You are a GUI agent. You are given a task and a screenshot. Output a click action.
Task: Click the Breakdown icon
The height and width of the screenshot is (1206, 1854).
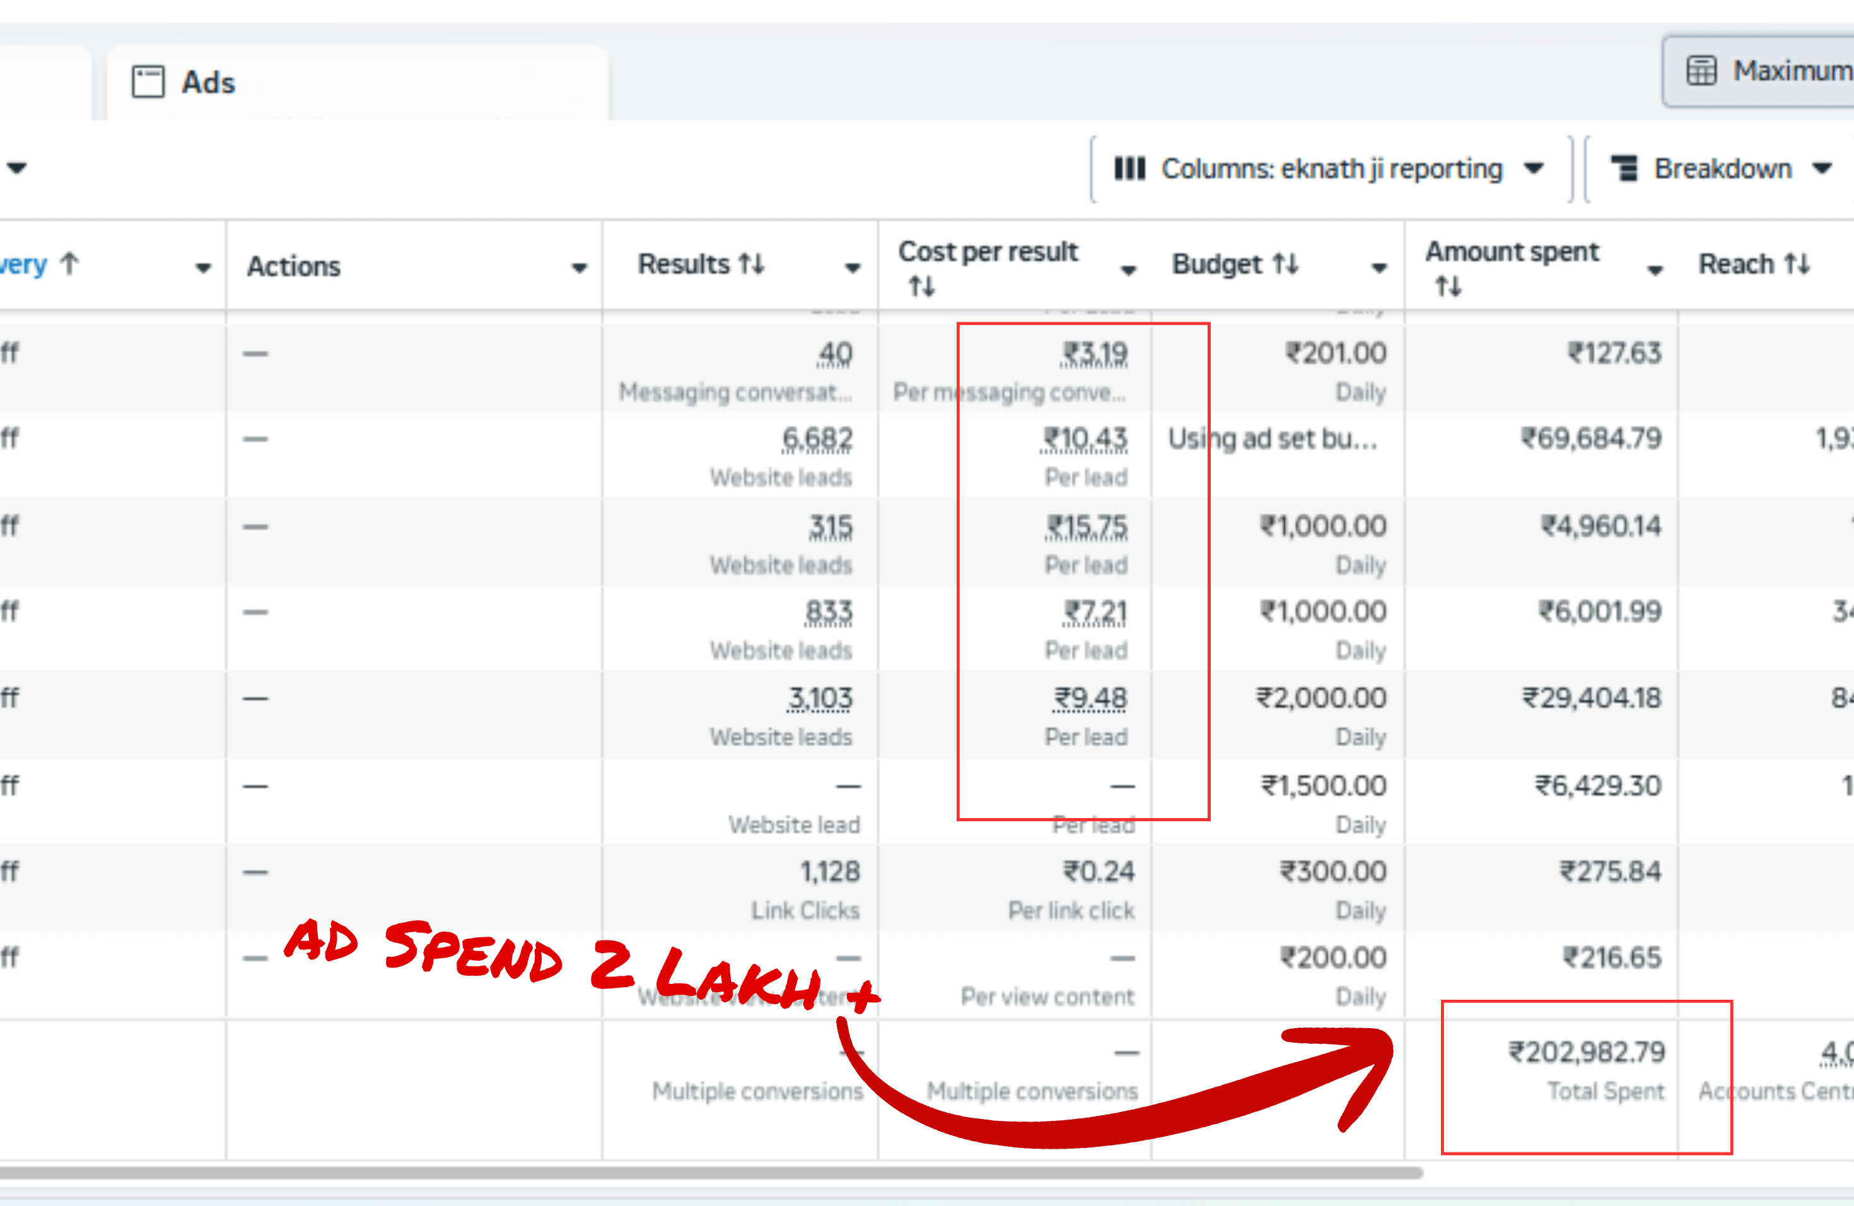pos(1624,168)
